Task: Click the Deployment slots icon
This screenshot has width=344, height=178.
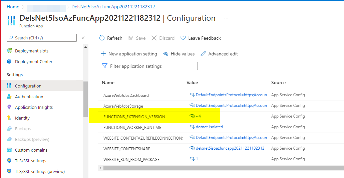Action: tap(9, 51)
